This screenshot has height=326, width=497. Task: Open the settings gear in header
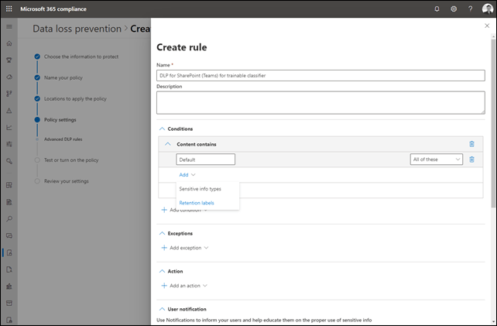(454, 9)
